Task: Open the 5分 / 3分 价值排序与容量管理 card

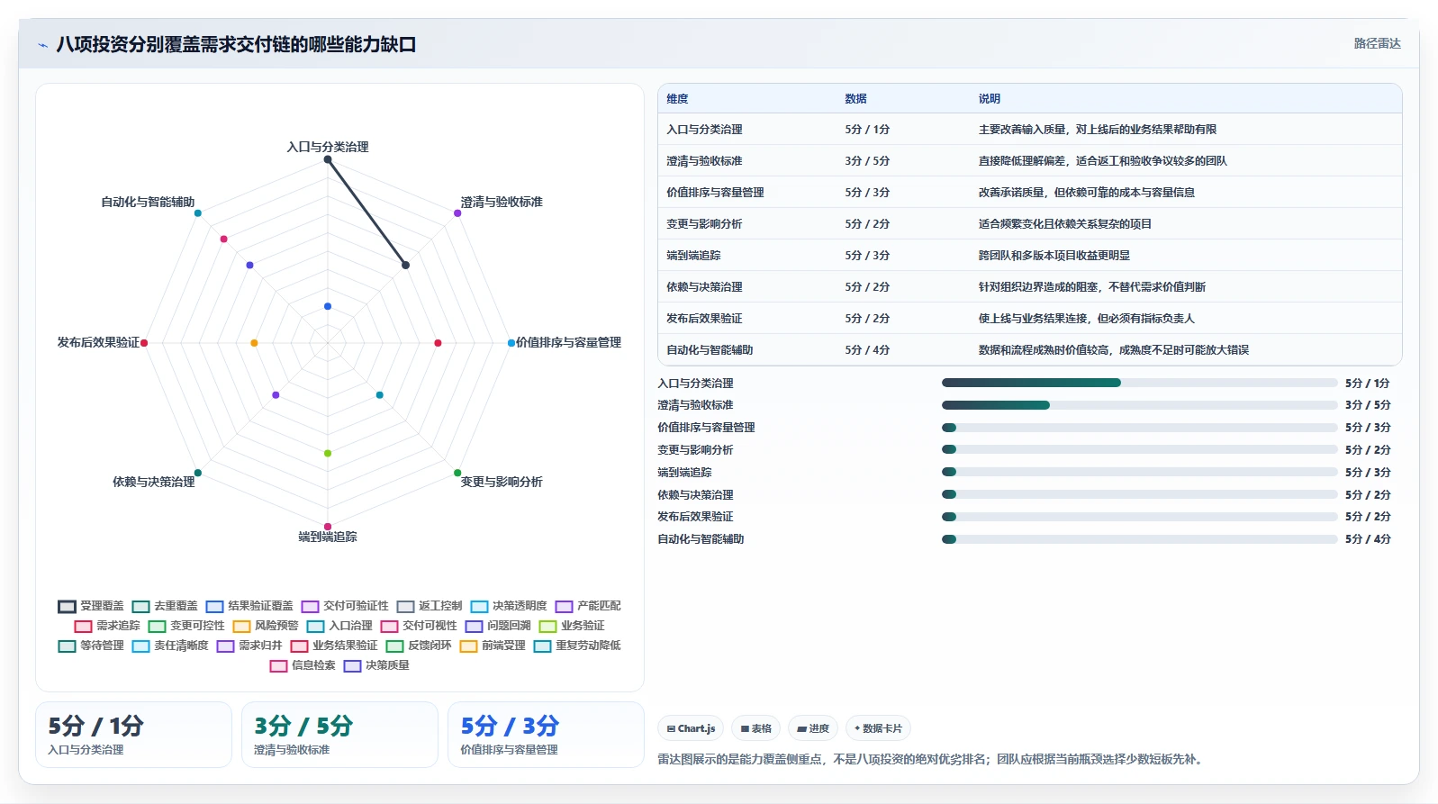Action: (x=546, y=735)
